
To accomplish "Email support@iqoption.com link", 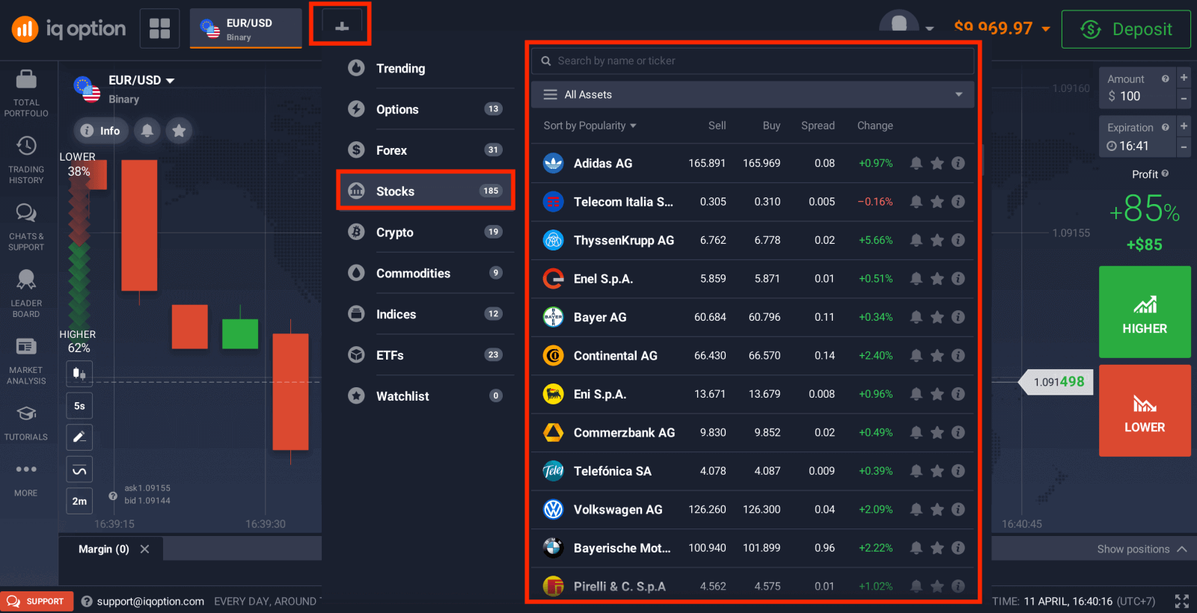I will (x=150, y=601).
